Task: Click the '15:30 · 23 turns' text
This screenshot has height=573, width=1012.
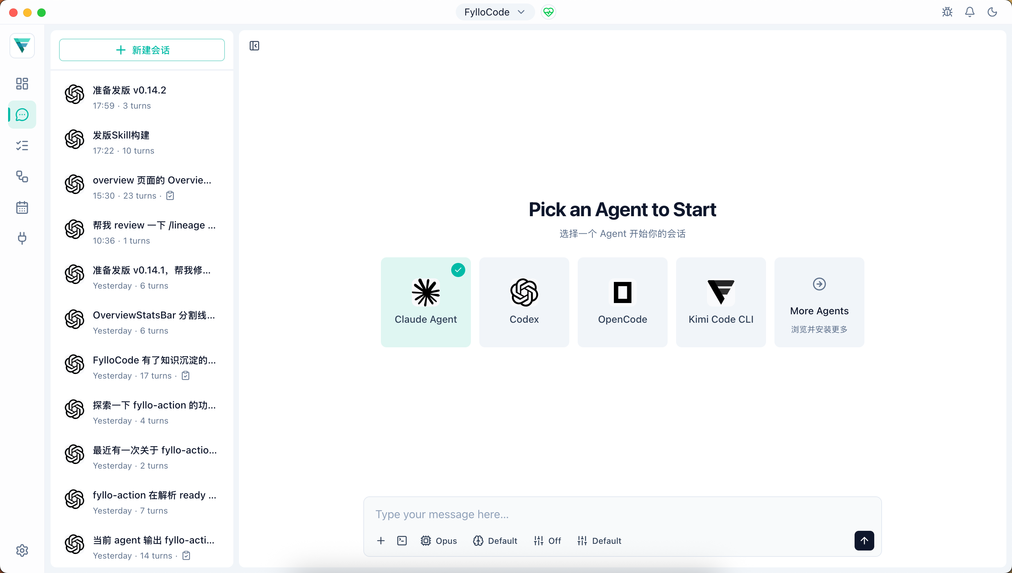Action: tap(124, 195)
